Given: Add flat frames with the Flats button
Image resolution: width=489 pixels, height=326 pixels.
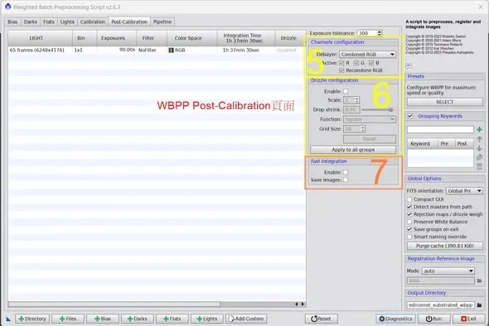Looking at the screenshot, I should point(172,319).
